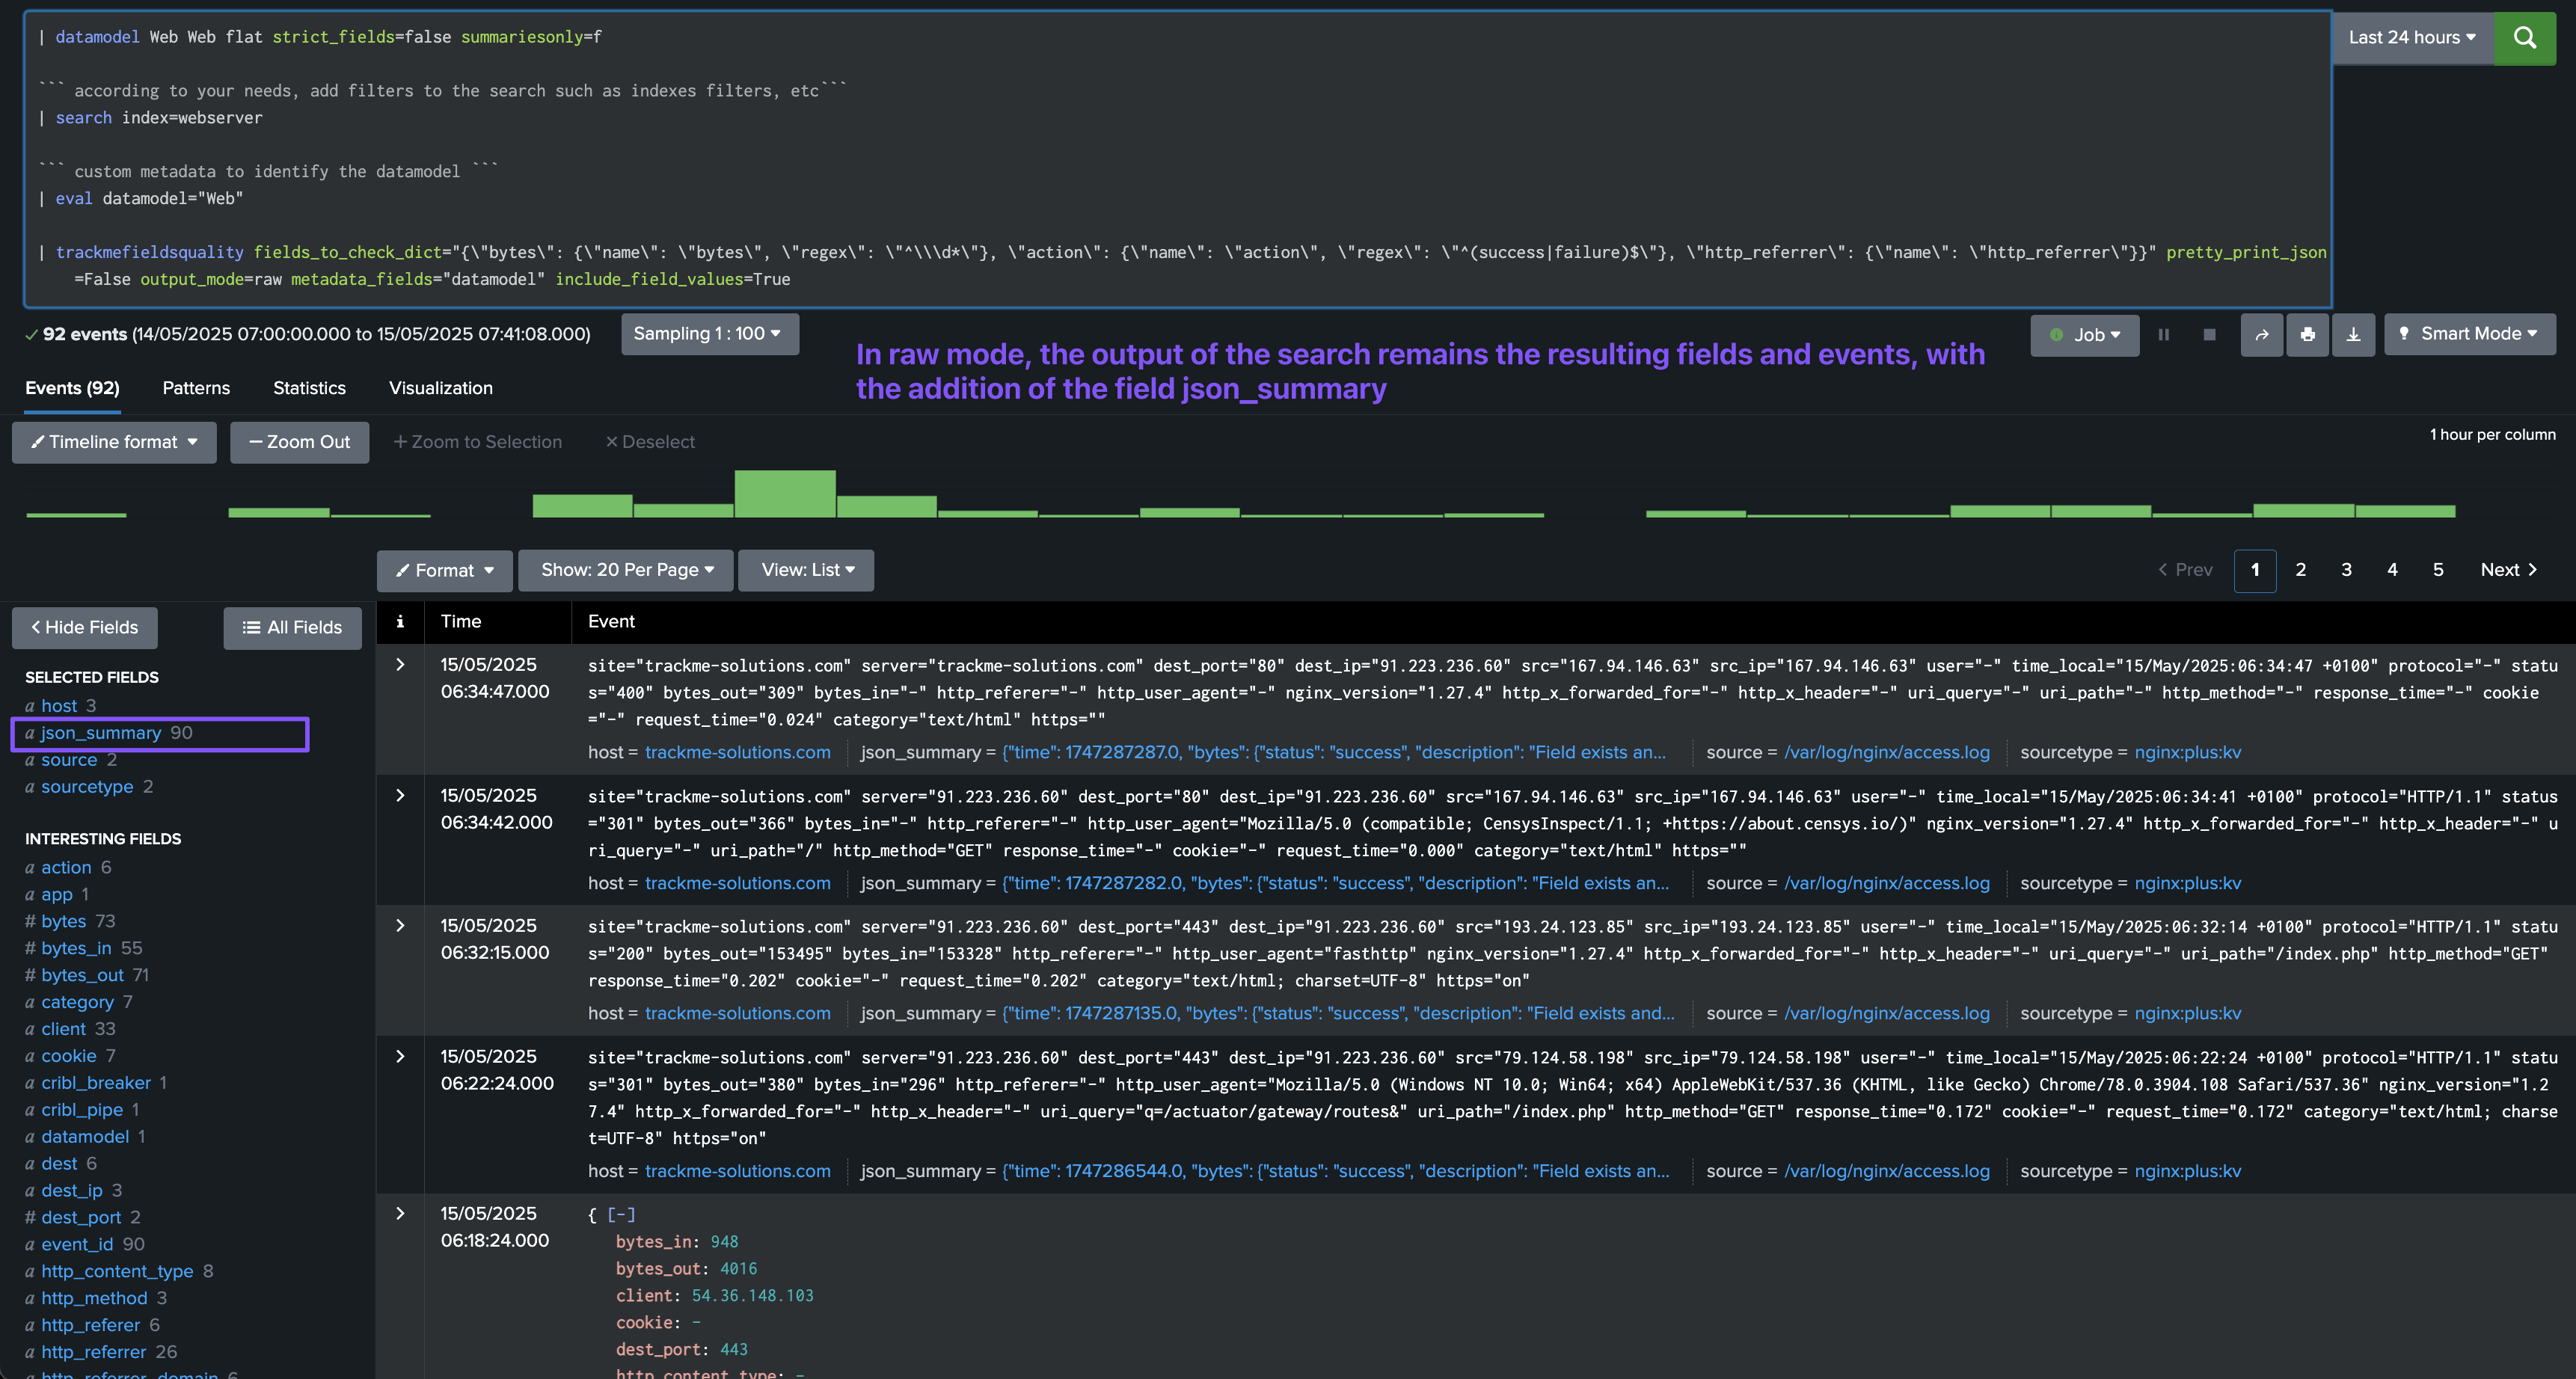Open the bytes_in interesting field

pyautogui.click(x=76, y=948)
